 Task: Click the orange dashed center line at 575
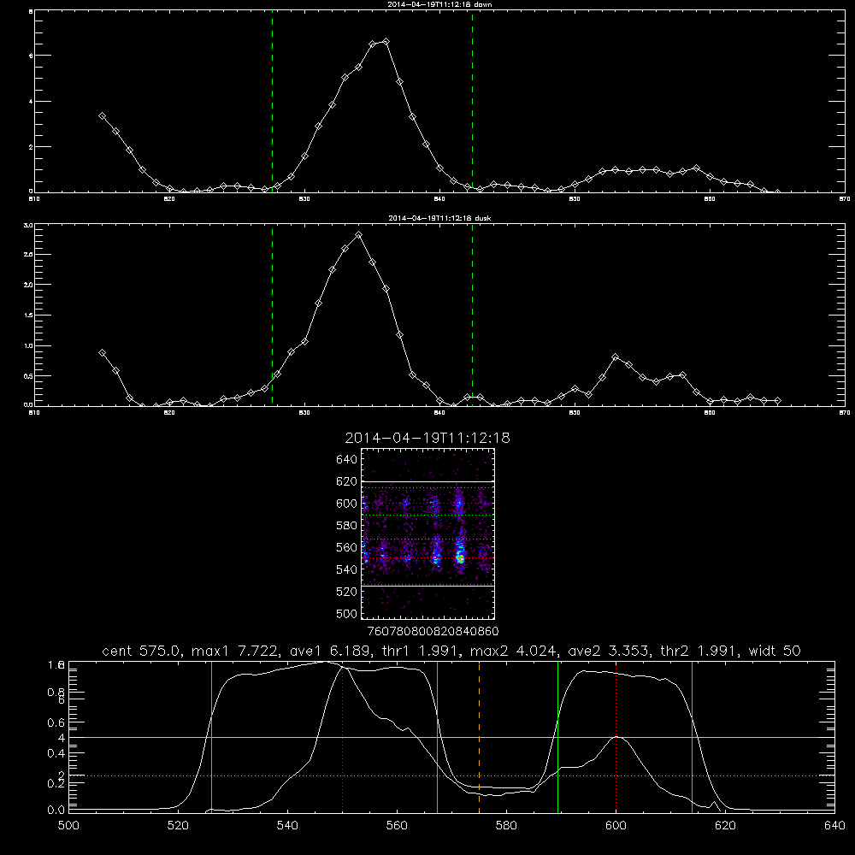pyautogui.click(x=480, y=736)
